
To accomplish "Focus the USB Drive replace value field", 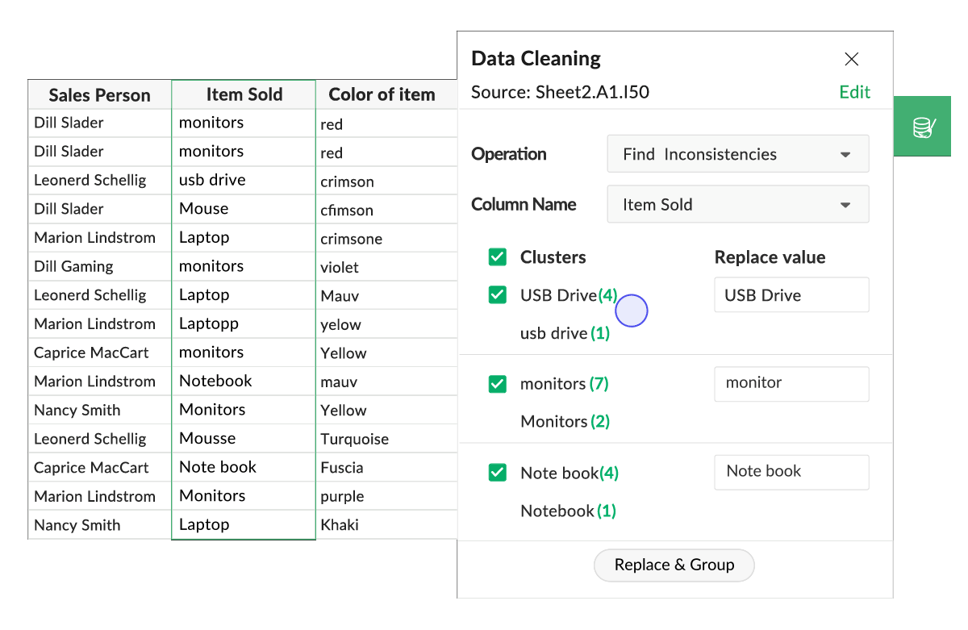I will click(791, 295).
